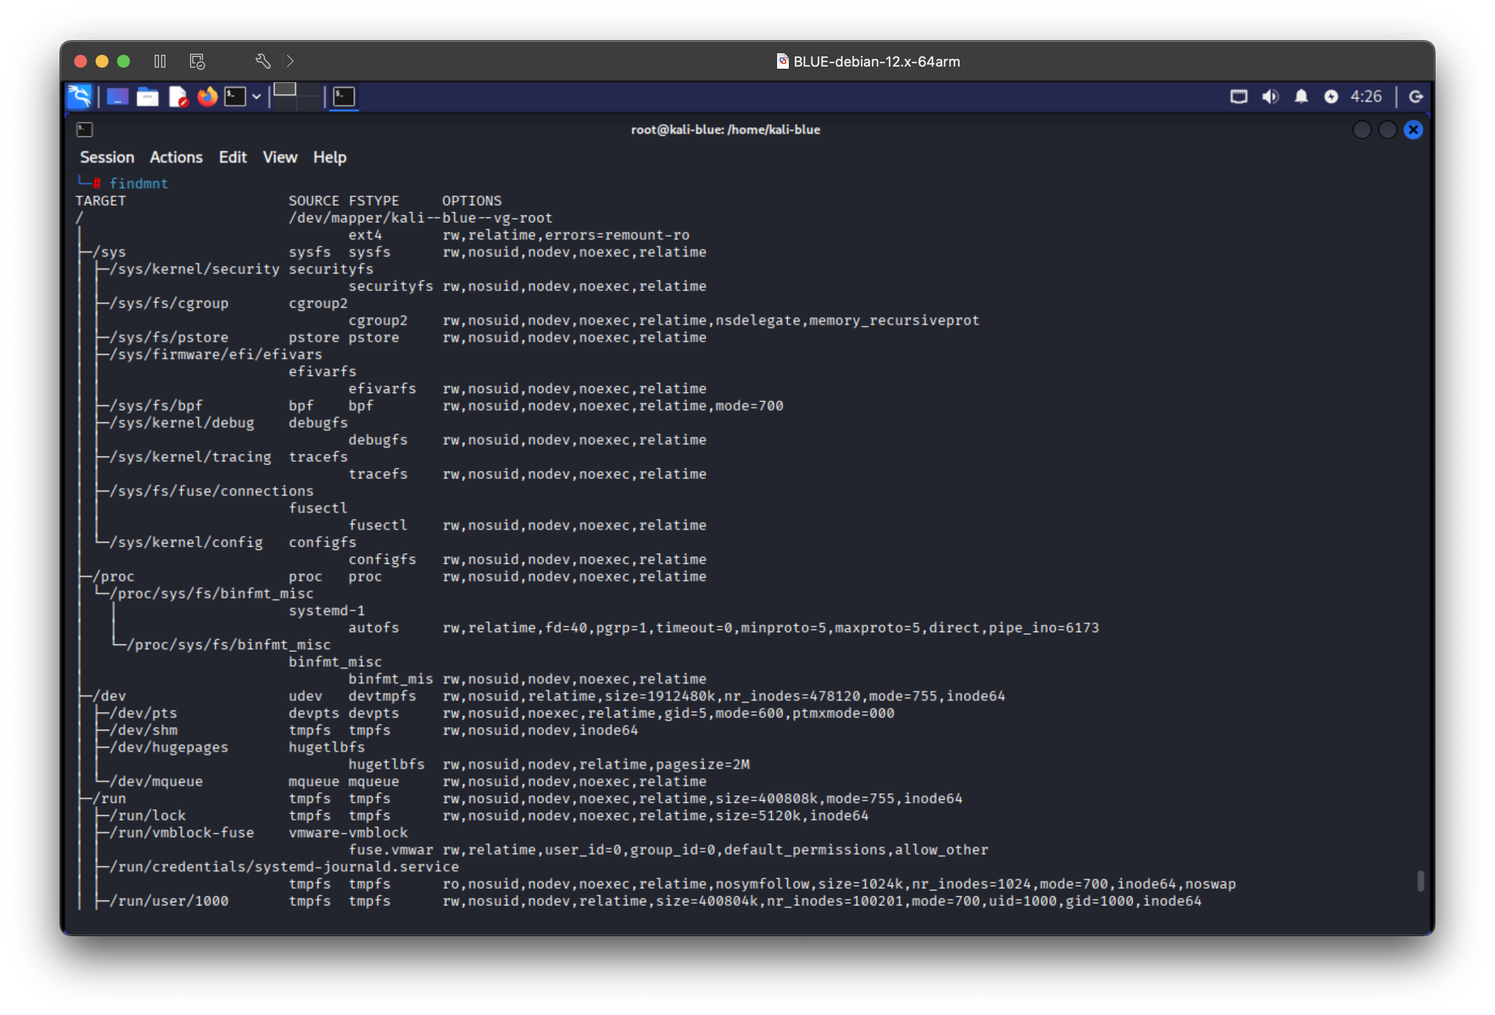The image size is (1495, 1015).
Task: Open the Kali dragon applications menu
Action: (x=80, y=97)
